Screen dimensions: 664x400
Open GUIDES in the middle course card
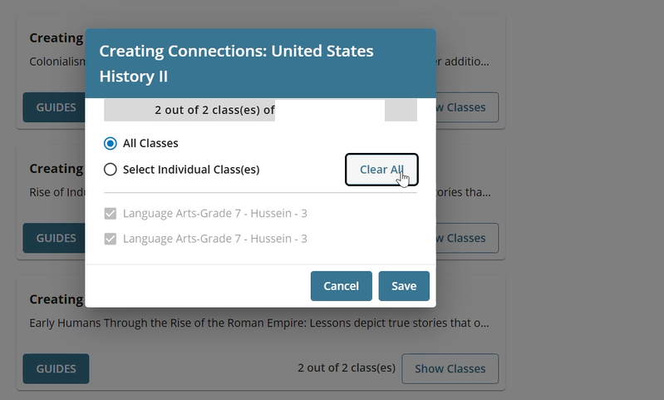point(56,238)
